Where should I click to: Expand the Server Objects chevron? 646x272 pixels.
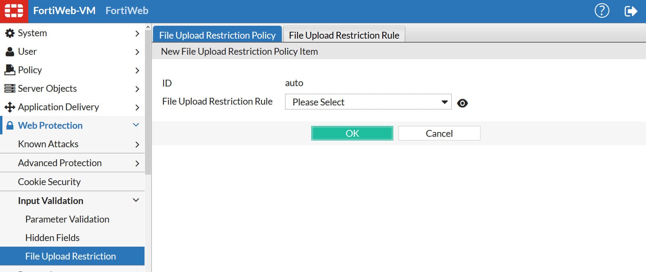pos(137,89)
